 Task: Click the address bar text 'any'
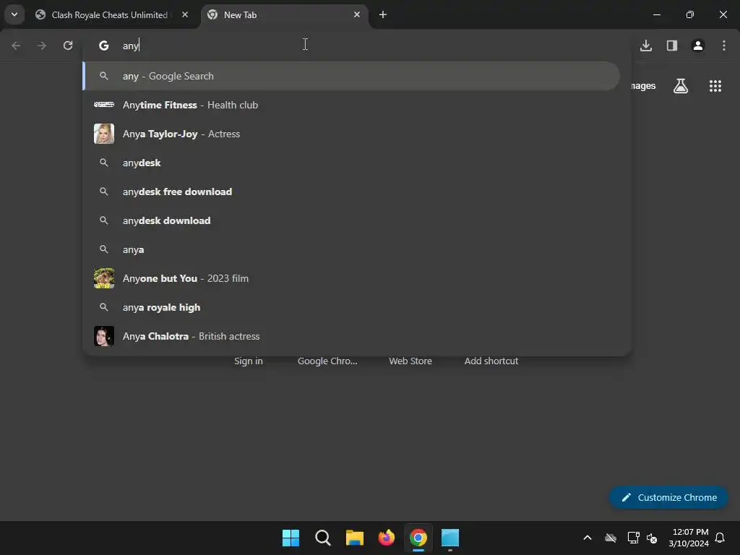tap(131, 46)
